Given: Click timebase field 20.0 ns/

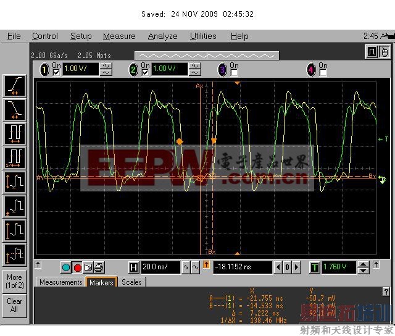Looking at the screenshot, I should coord(160,267).
